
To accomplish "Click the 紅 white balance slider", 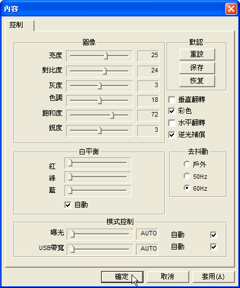I will (98, 163).
